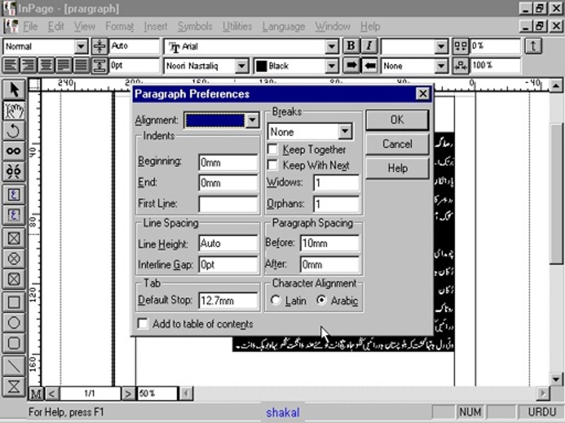Screen dimensions: 565x423
Task: Open the Language menu
Action: pyautogui.click(x=284, y=26)
